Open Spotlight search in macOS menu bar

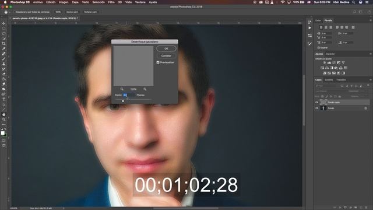(x=354, y=2)
